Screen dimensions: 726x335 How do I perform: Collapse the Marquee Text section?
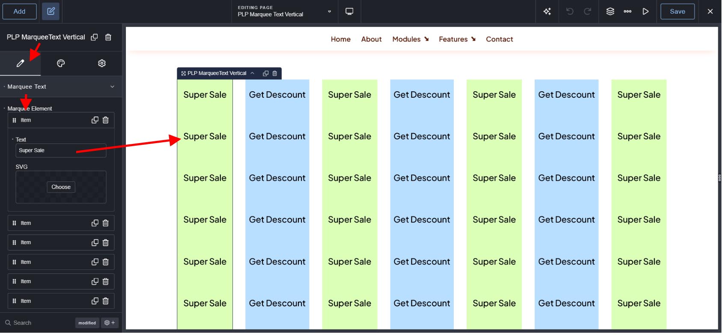[61, 87]
